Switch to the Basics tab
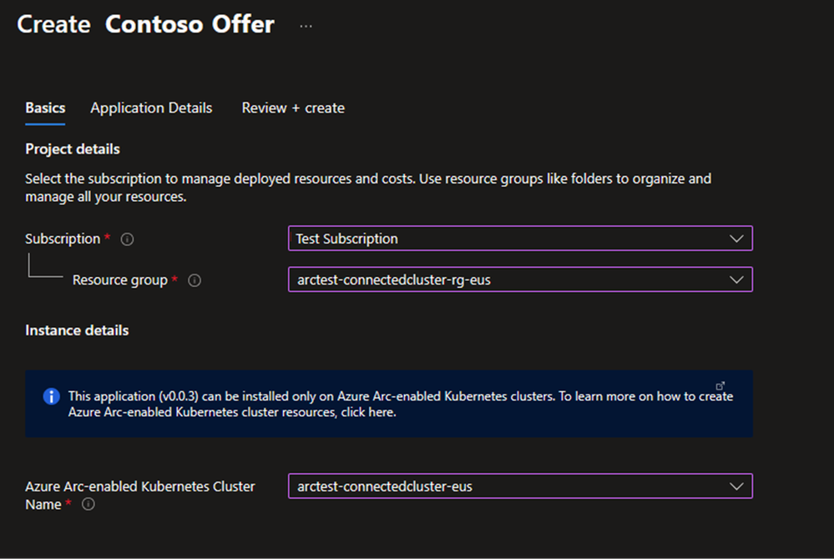834x559 pixels. (45, 108)
